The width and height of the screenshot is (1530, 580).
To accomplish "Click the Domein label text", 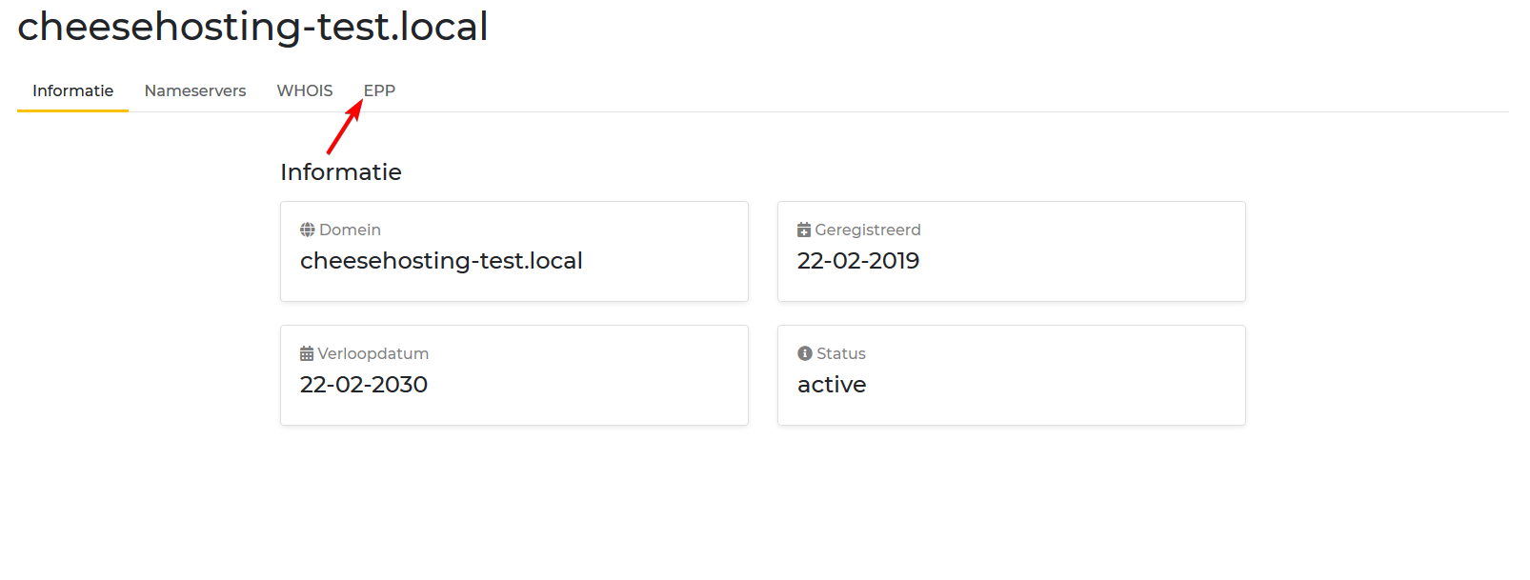I will (350, 230).
